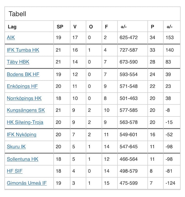Click the V column header
The image size is (185, 197).
[x=75, y=27]
